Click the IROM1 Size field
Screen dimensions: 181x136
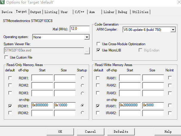(65, 105)
